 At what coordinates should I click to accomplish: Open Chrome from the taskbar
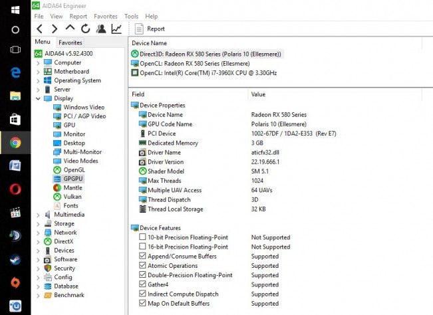click(15, 143)
